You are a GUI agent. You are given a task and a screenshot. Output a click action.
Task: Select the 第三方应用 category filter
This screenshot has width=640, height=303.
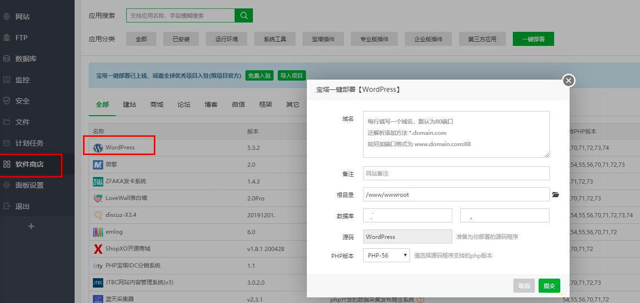click(482, 39)
